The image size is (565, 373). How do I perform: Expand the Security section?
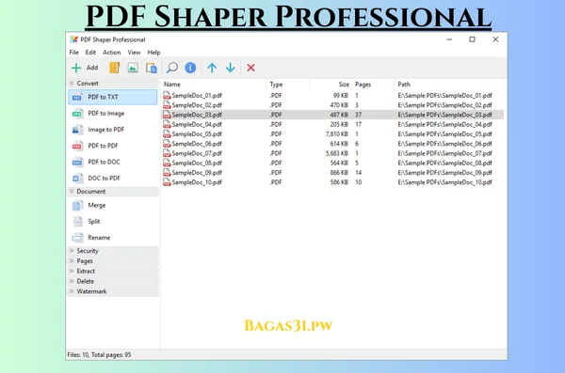pyautogui.click(x=72, y=251)
